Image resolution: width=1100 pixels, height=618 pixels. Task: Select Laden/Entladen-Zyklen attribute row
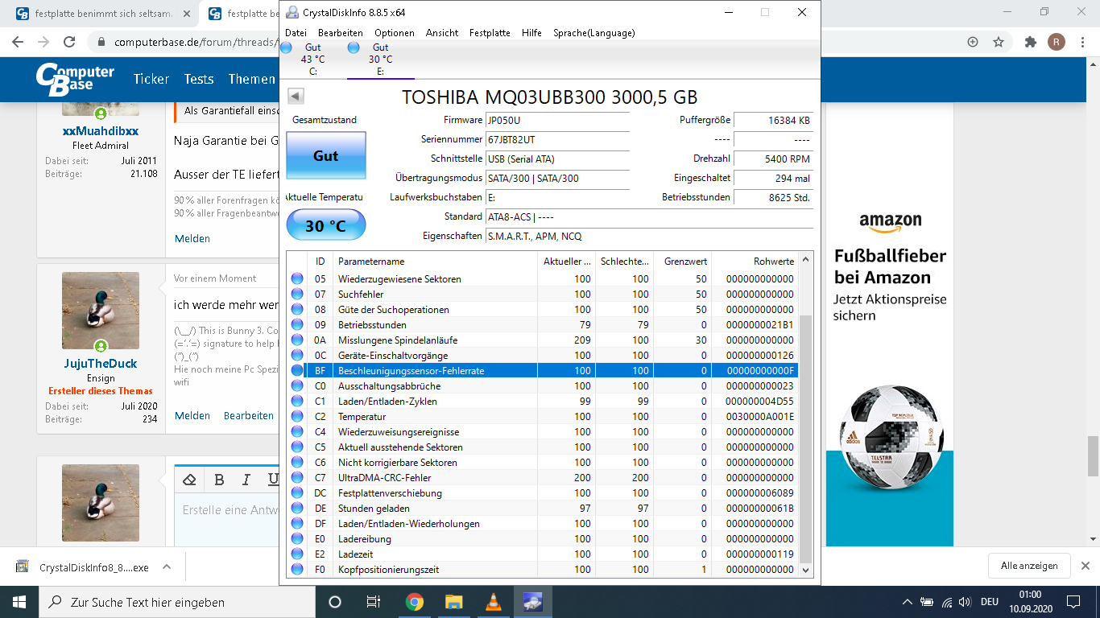pyautogui.click(x=542, y=402)
